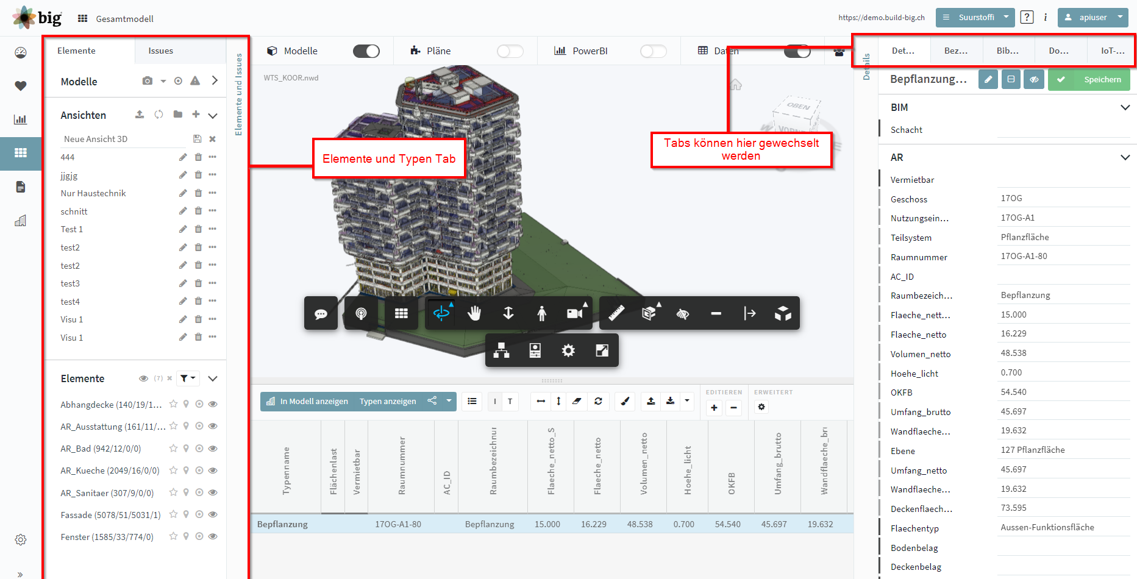
Task: Toggle the Modelle switch off
Action: (366, 51)
